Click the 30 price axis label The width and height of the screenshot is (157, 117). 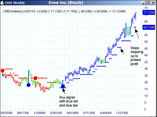point(146,69)
